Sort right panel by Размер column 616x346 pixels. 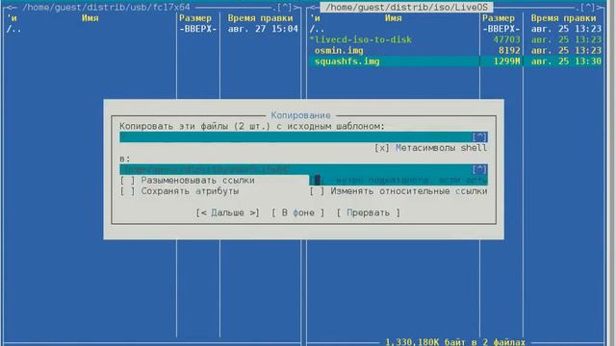pos(499,18)
